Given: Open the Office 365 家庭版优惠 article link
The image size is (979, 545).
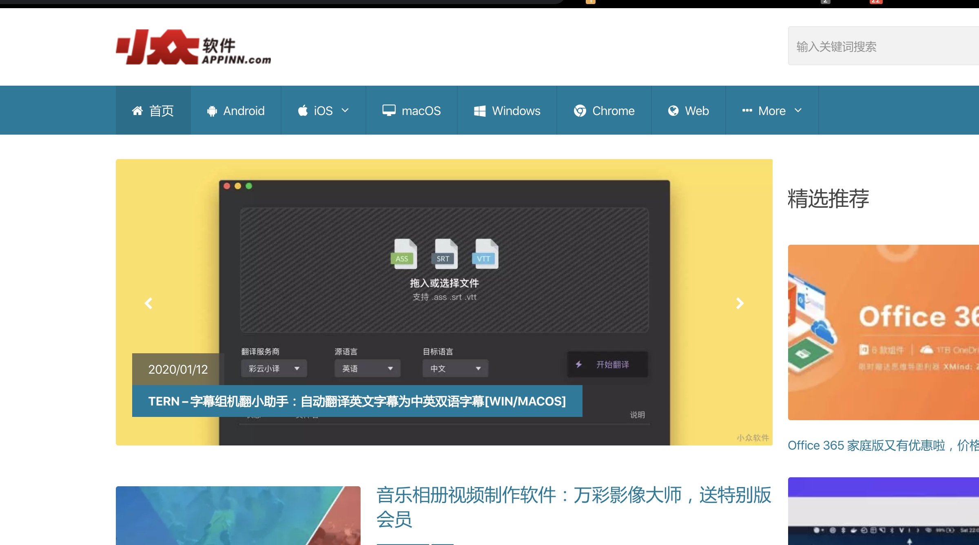Looking at the screenshot, I should tap(881, 446).
